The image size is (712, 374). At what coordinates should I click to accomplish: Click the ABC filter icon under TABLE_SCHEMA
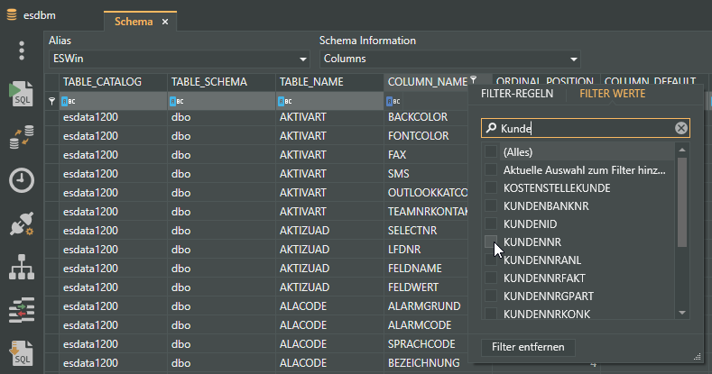(177, 101)
